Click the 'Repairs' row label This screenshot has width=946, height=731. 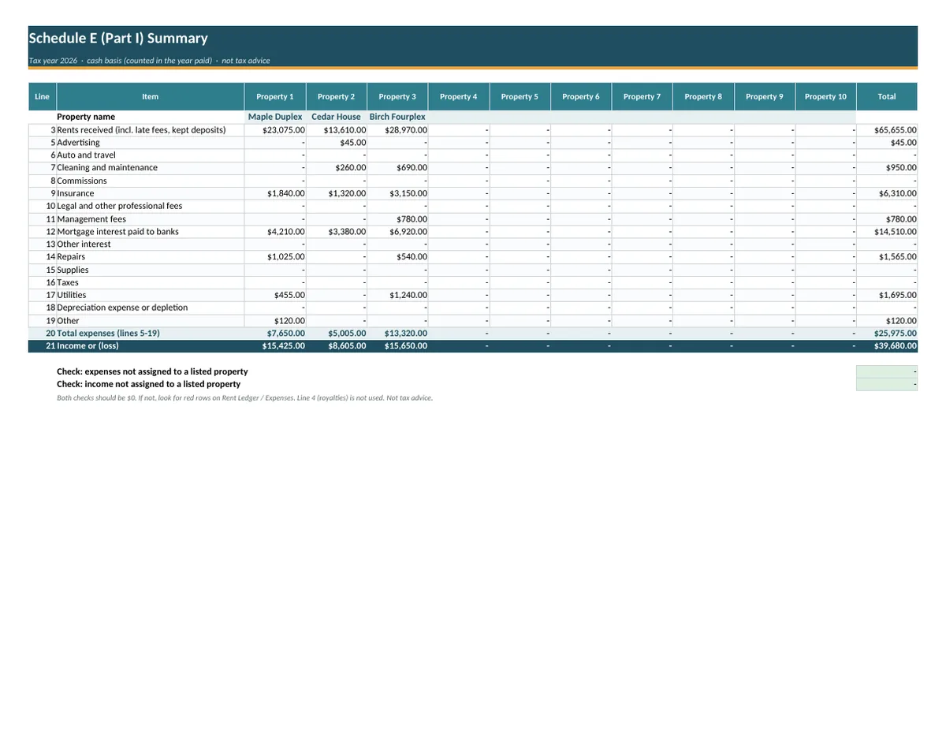(71, 257)
